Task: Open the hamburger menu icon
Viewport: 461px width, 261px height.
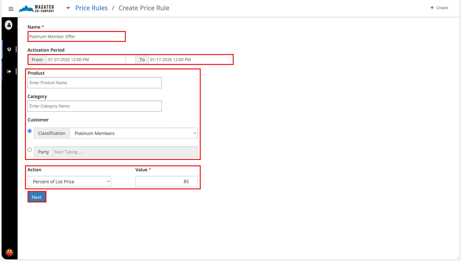Action: (x=11, y=9)
